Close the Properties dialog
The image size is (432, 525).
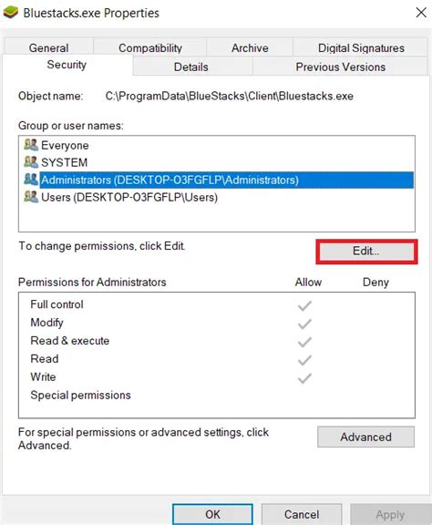(421, 13)
